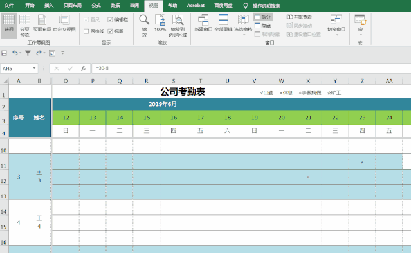Image resolution: width=411 pixels, height=253 pixels.
Task: Click the Zoom (缩放) magnifier icon
Action: (x=144, y=20)
